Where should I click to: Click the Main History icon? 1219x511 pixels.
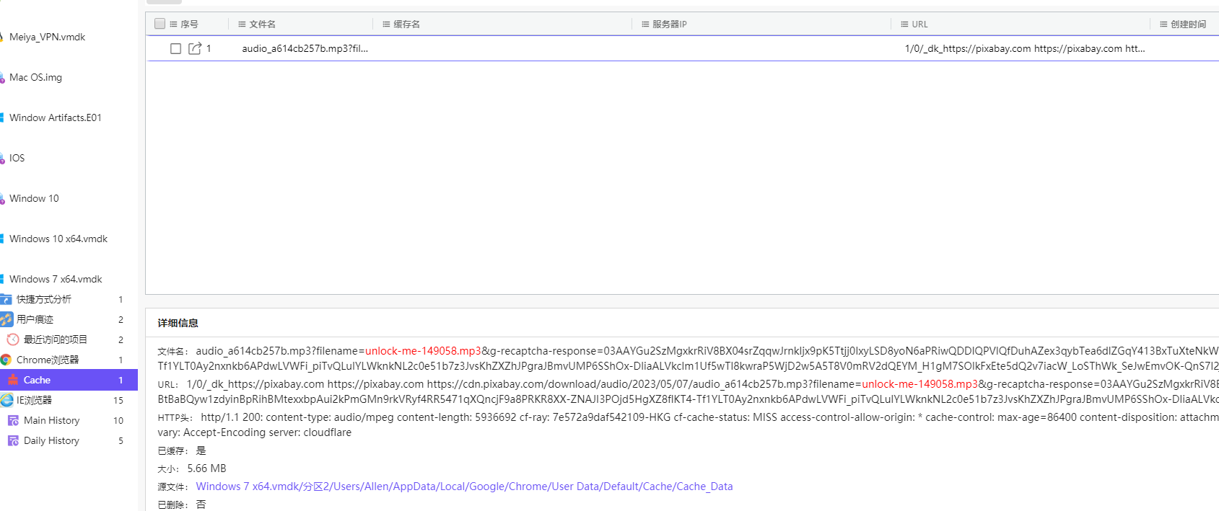[x=13, y=420]
